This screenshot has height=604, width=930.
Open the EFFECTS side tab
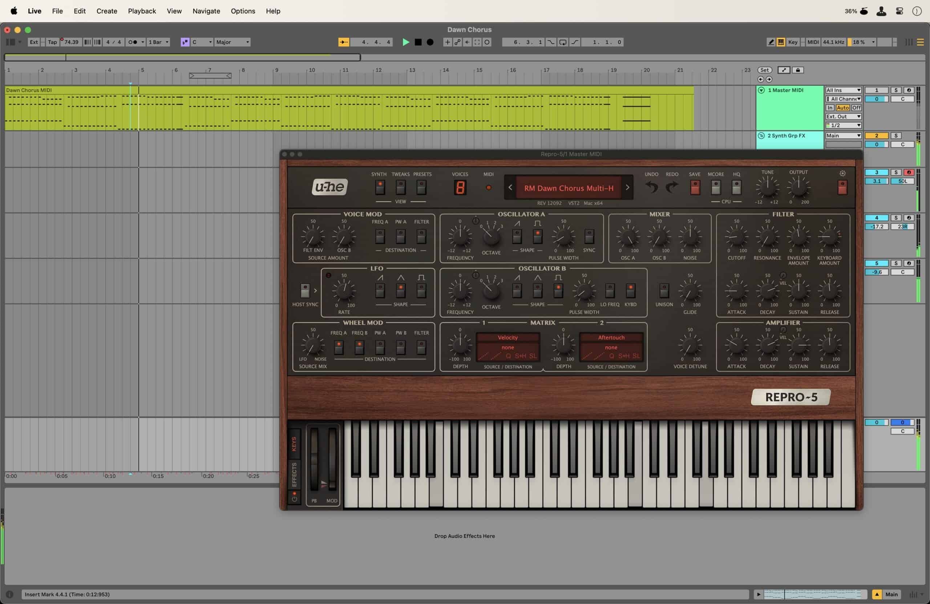(294, 475)
